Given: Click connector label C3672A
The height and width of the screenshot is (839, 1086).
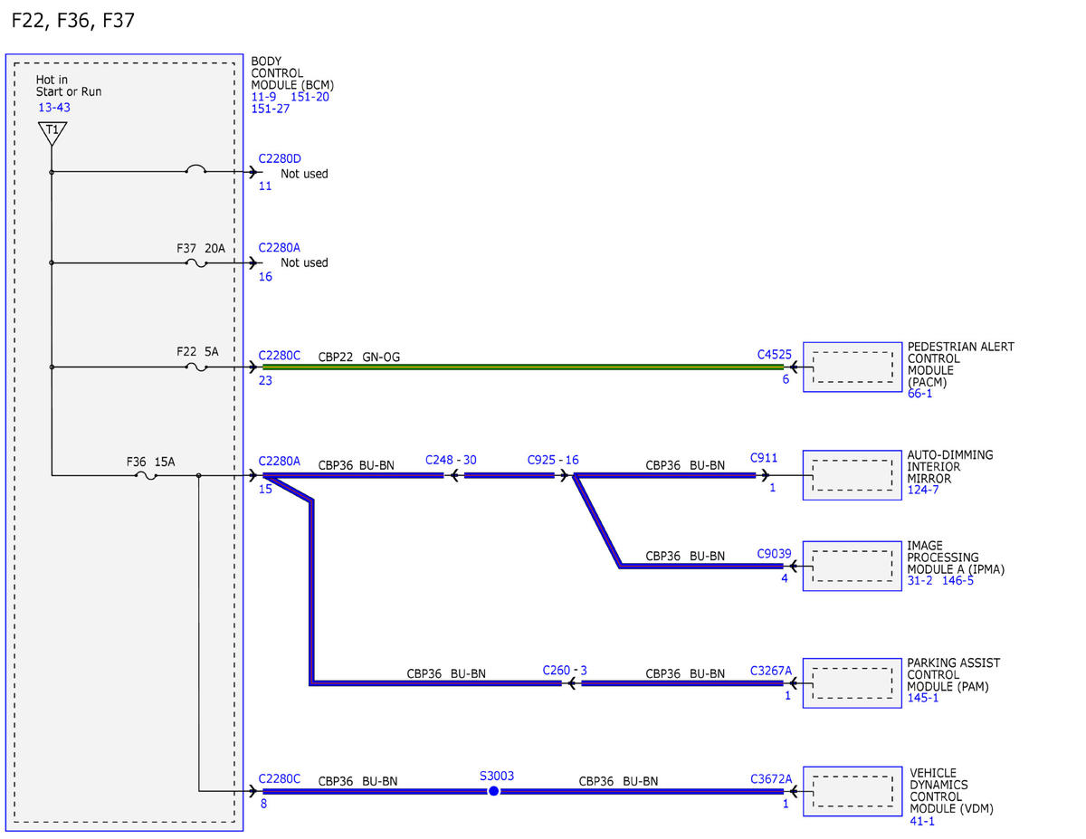Looking at the screenshot, I should click(x=771, y=778).
